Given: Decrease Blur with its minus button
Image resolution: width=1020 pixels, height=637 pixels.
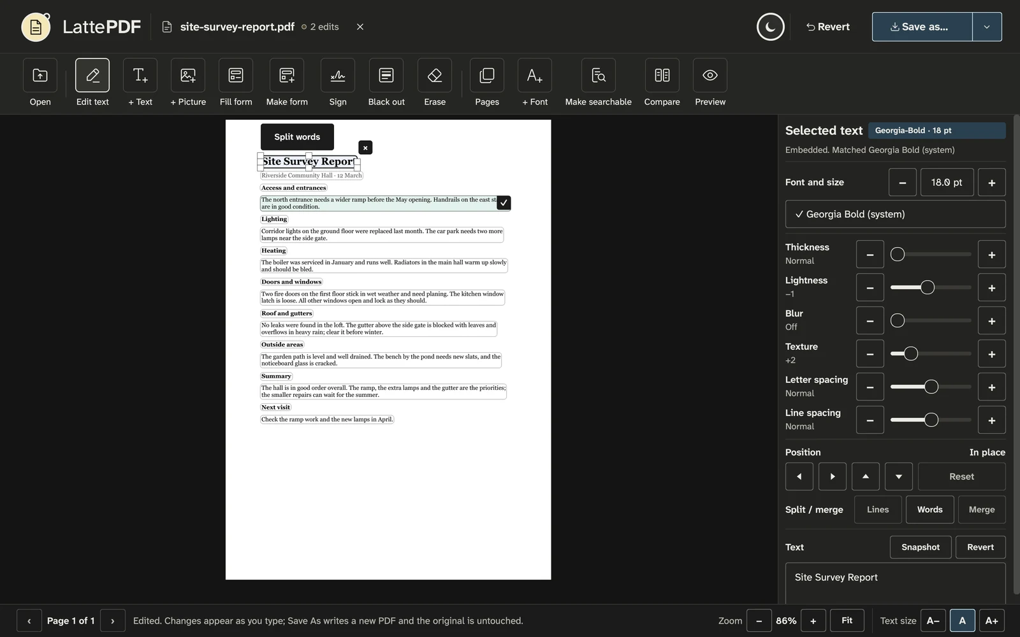Looking at the screenshot, I should [870, 321].
